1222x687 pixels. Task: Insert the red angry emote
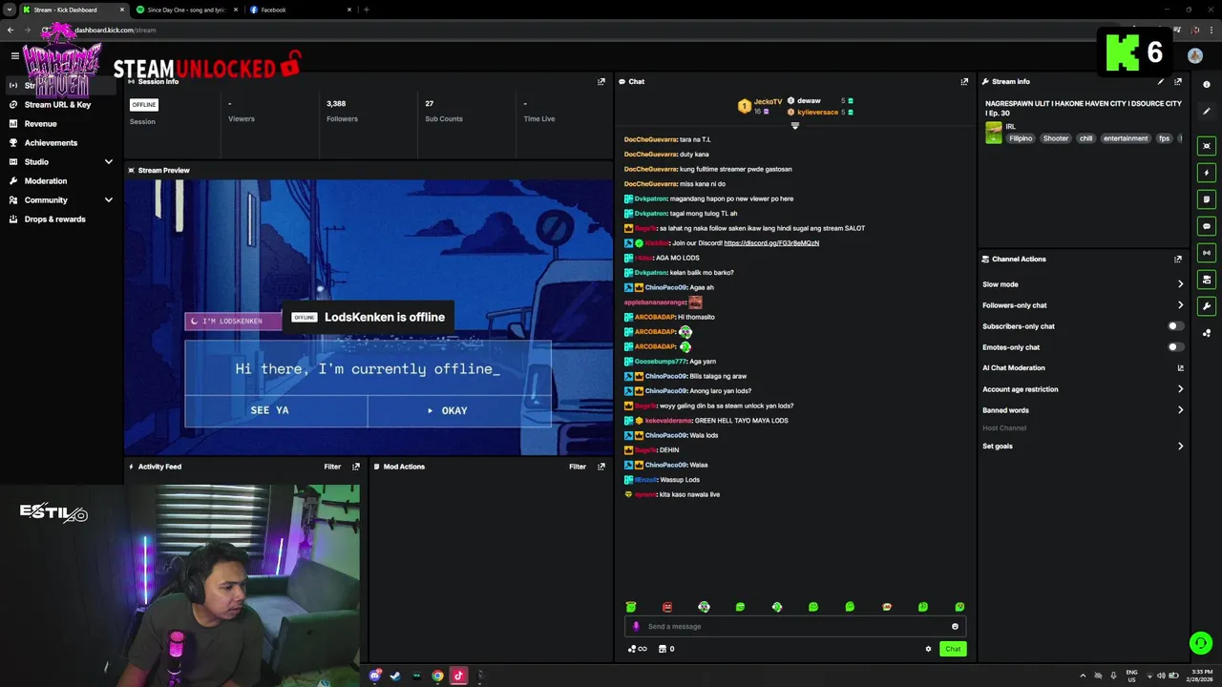coord(667,607)
